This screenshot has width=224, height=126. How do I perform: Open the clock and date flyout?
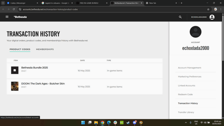point(217,123)
